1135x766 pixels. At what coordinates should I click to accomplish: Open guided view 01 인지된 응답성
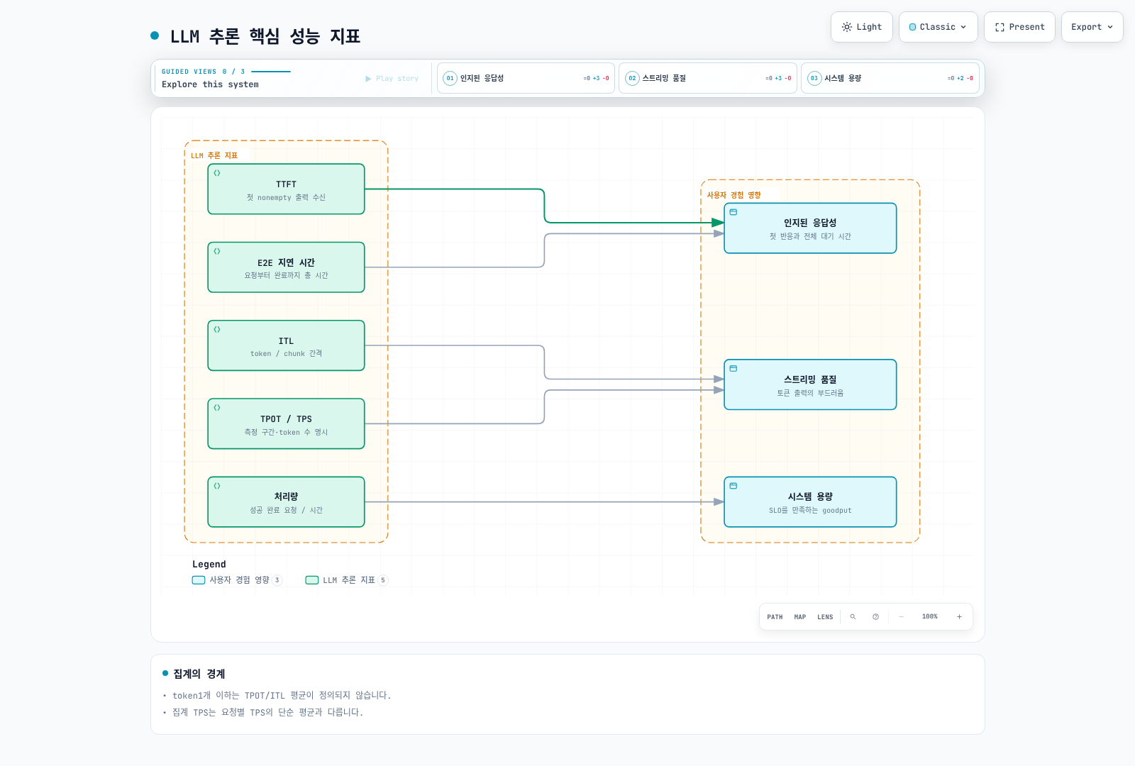526,78
